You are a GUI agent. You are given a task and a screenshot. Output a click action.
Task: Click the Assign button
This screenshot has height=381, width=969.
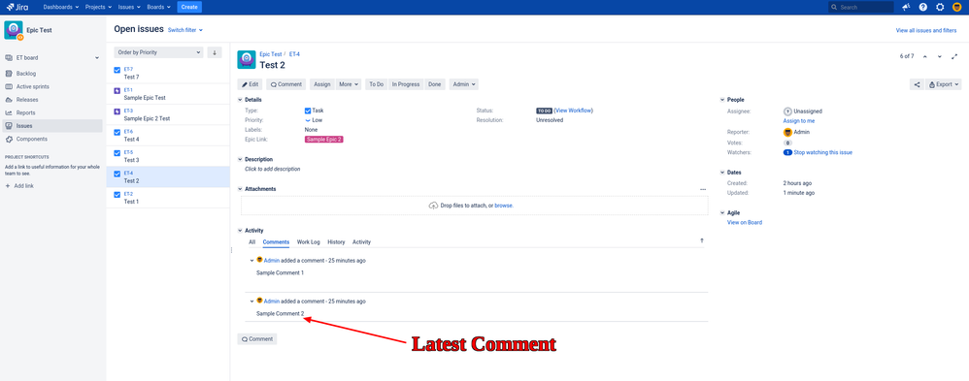click(x=322, y=84)
